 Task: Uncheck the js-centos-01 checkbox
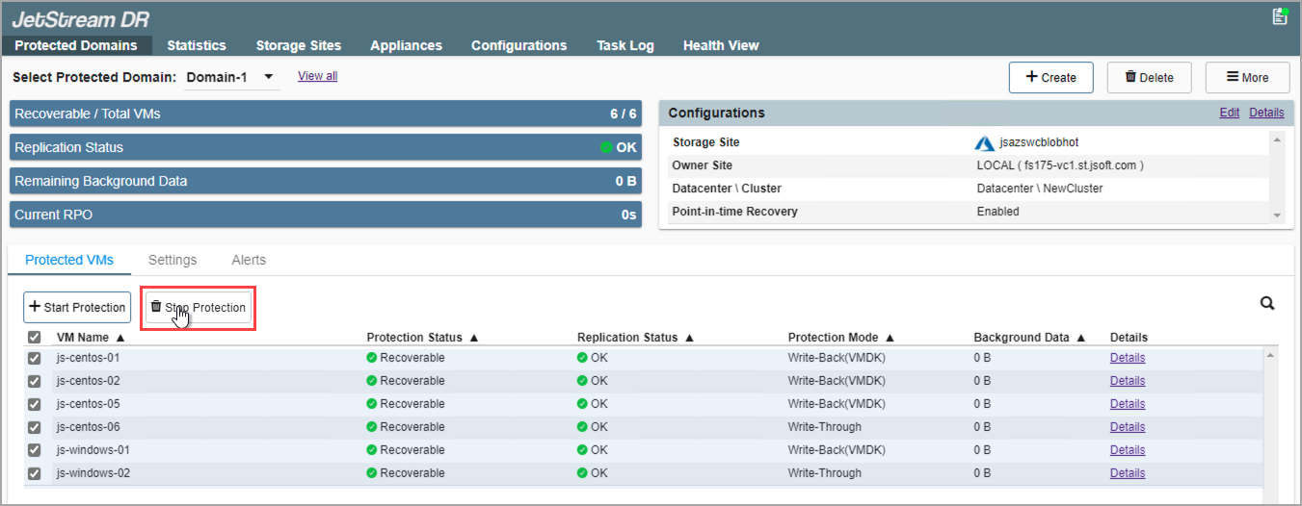(35, 358)
